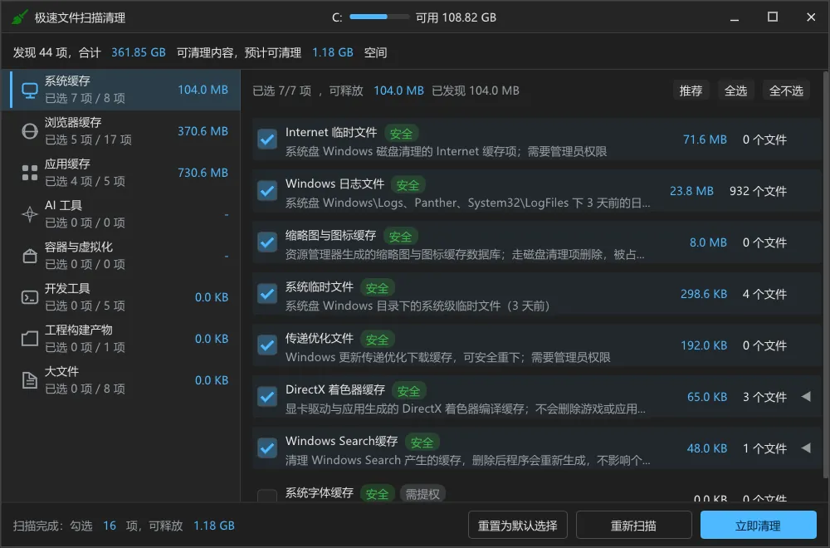The width and height of the screenshot is (830, 548).
Task: Click the 8.0 MB size value
Action: pyautogui.click(x=708, y=242)
